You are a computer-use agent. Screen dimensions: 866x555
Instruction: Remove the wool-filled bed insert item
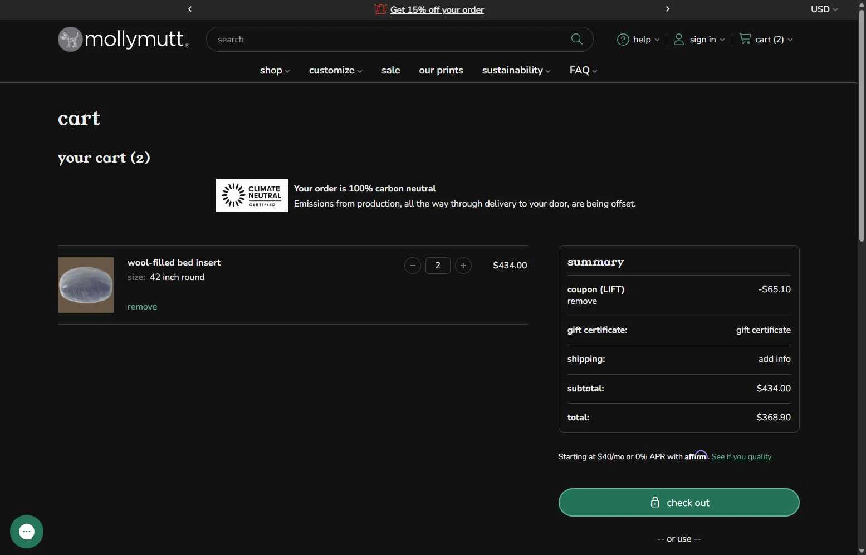(x=143, y=307)
